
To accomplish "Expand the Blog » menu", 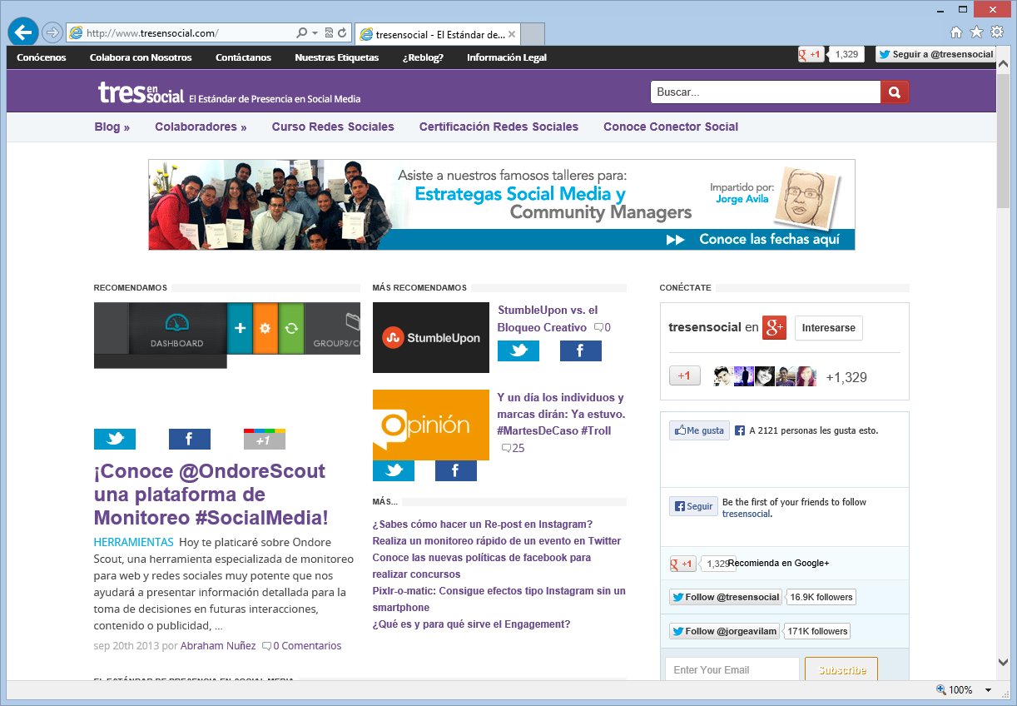I will [x=112, y=127].
